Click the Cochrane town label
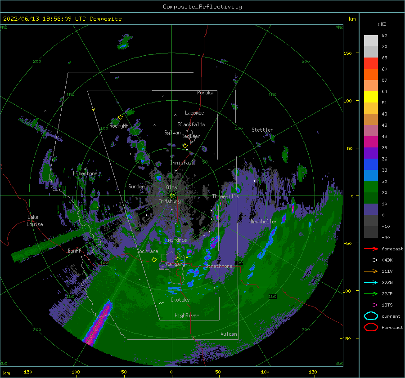Screen dimensions: 405x378 pyautogui.click(x=147, y=251)
